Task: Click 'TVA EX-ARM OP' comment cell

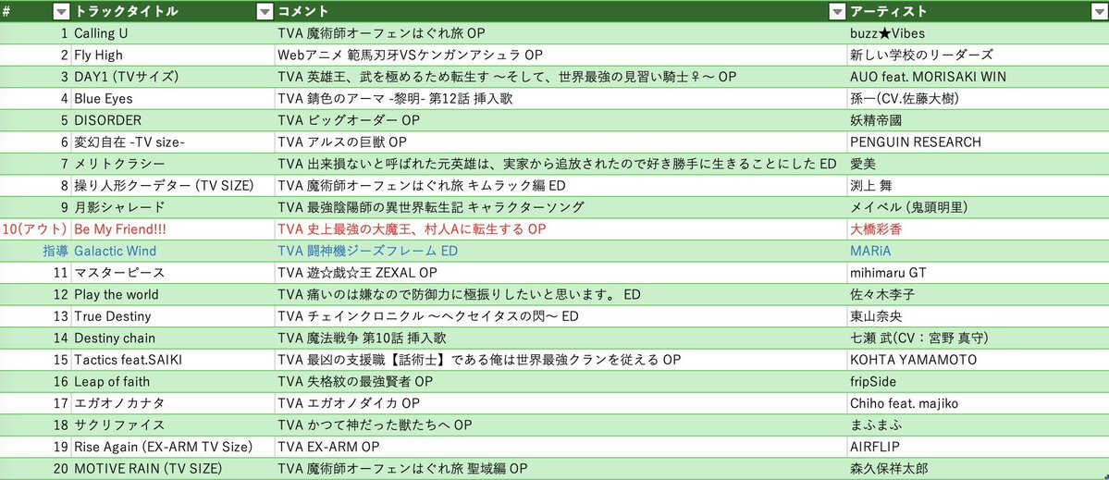Action: 561,447
